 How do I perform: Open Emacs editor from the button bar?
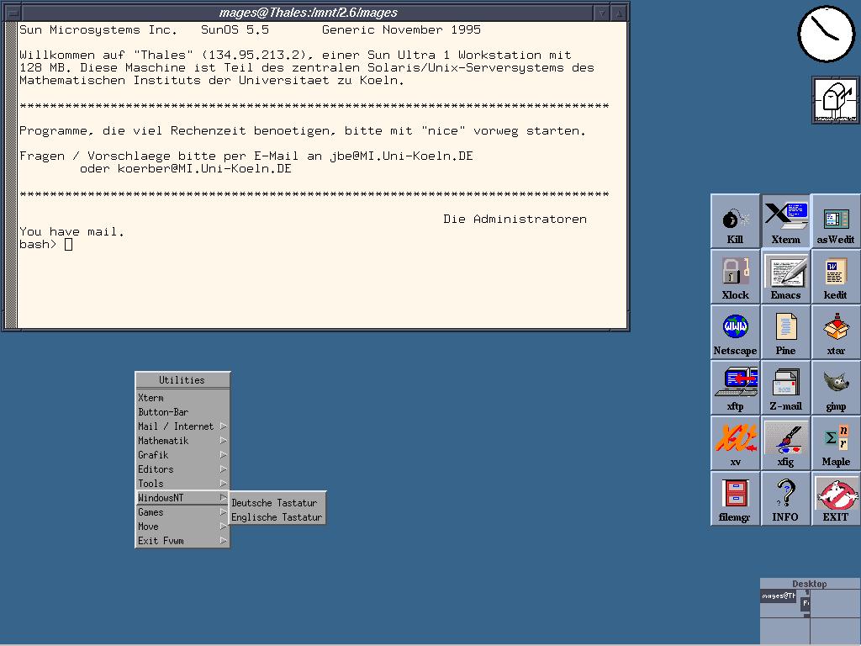click(785, 277)
